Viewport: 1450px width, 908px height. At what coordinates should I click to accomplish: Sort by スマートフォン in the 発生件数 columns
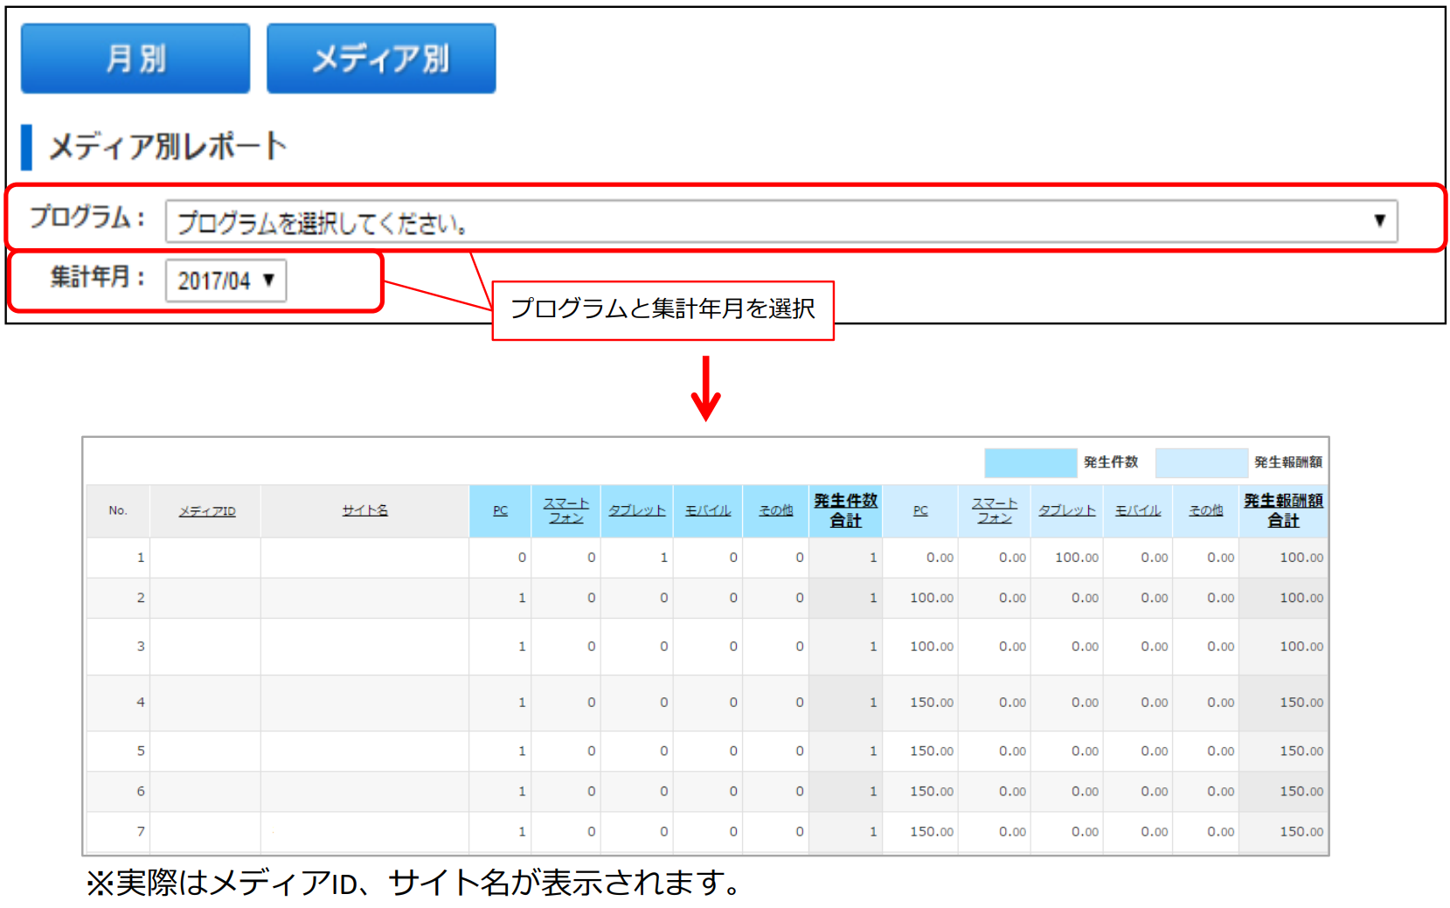565,510
